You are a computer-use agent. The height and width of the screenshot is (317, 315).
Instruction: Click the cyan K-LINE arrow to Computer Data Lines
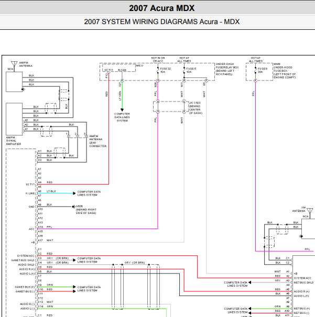pyautogui.click(x=74, y=194)
